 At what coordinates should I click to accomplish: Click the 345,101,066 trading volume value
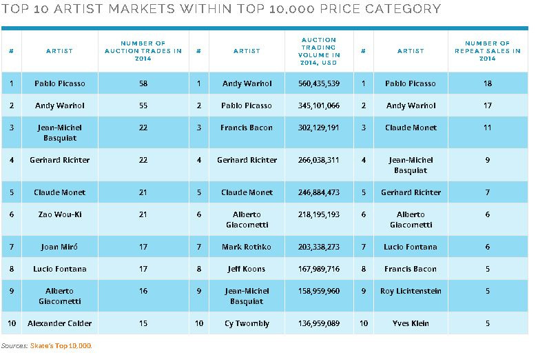pos(320,105)
